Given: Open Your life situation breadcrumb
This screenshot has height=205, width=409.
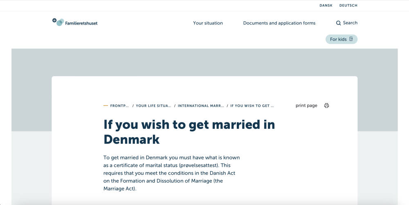Looking at the screenshot, I should click(x=153, y=106).
